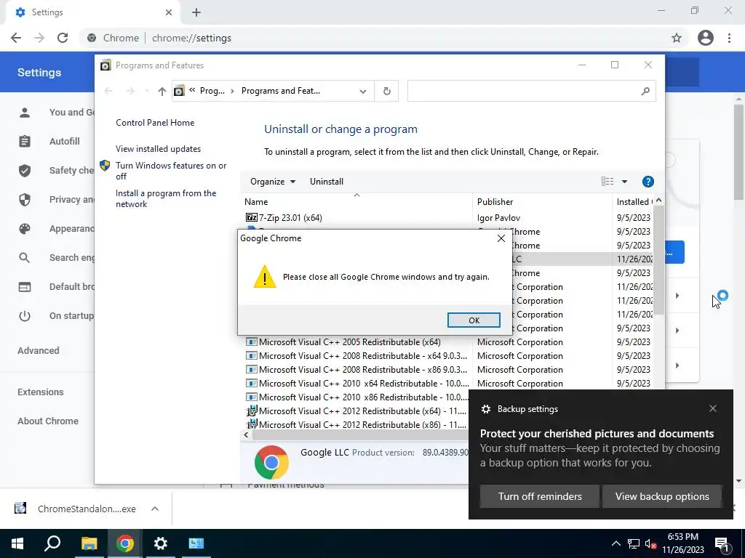Open Extensions from Chrome Settings sidebar
Screen dimensions: 745x558
pyautogui.click(x=41, y=392)
